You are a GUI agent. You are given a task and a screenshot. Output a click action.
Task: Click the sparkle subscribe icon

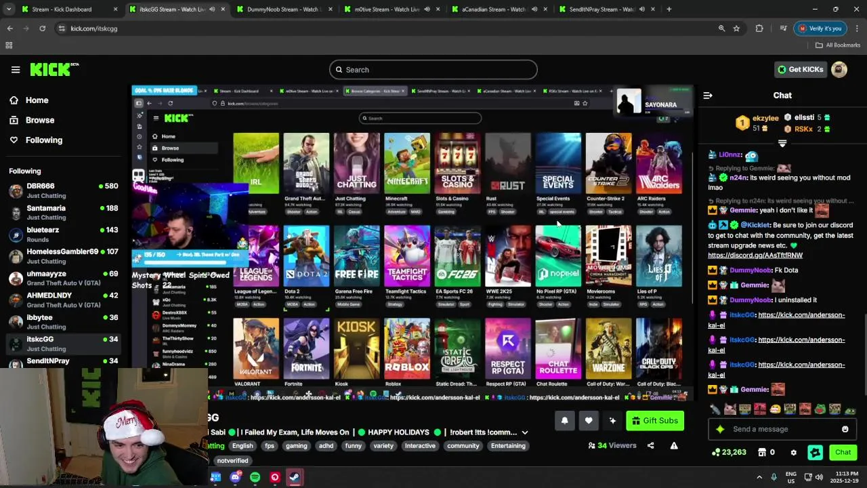(x=613, y=421)
